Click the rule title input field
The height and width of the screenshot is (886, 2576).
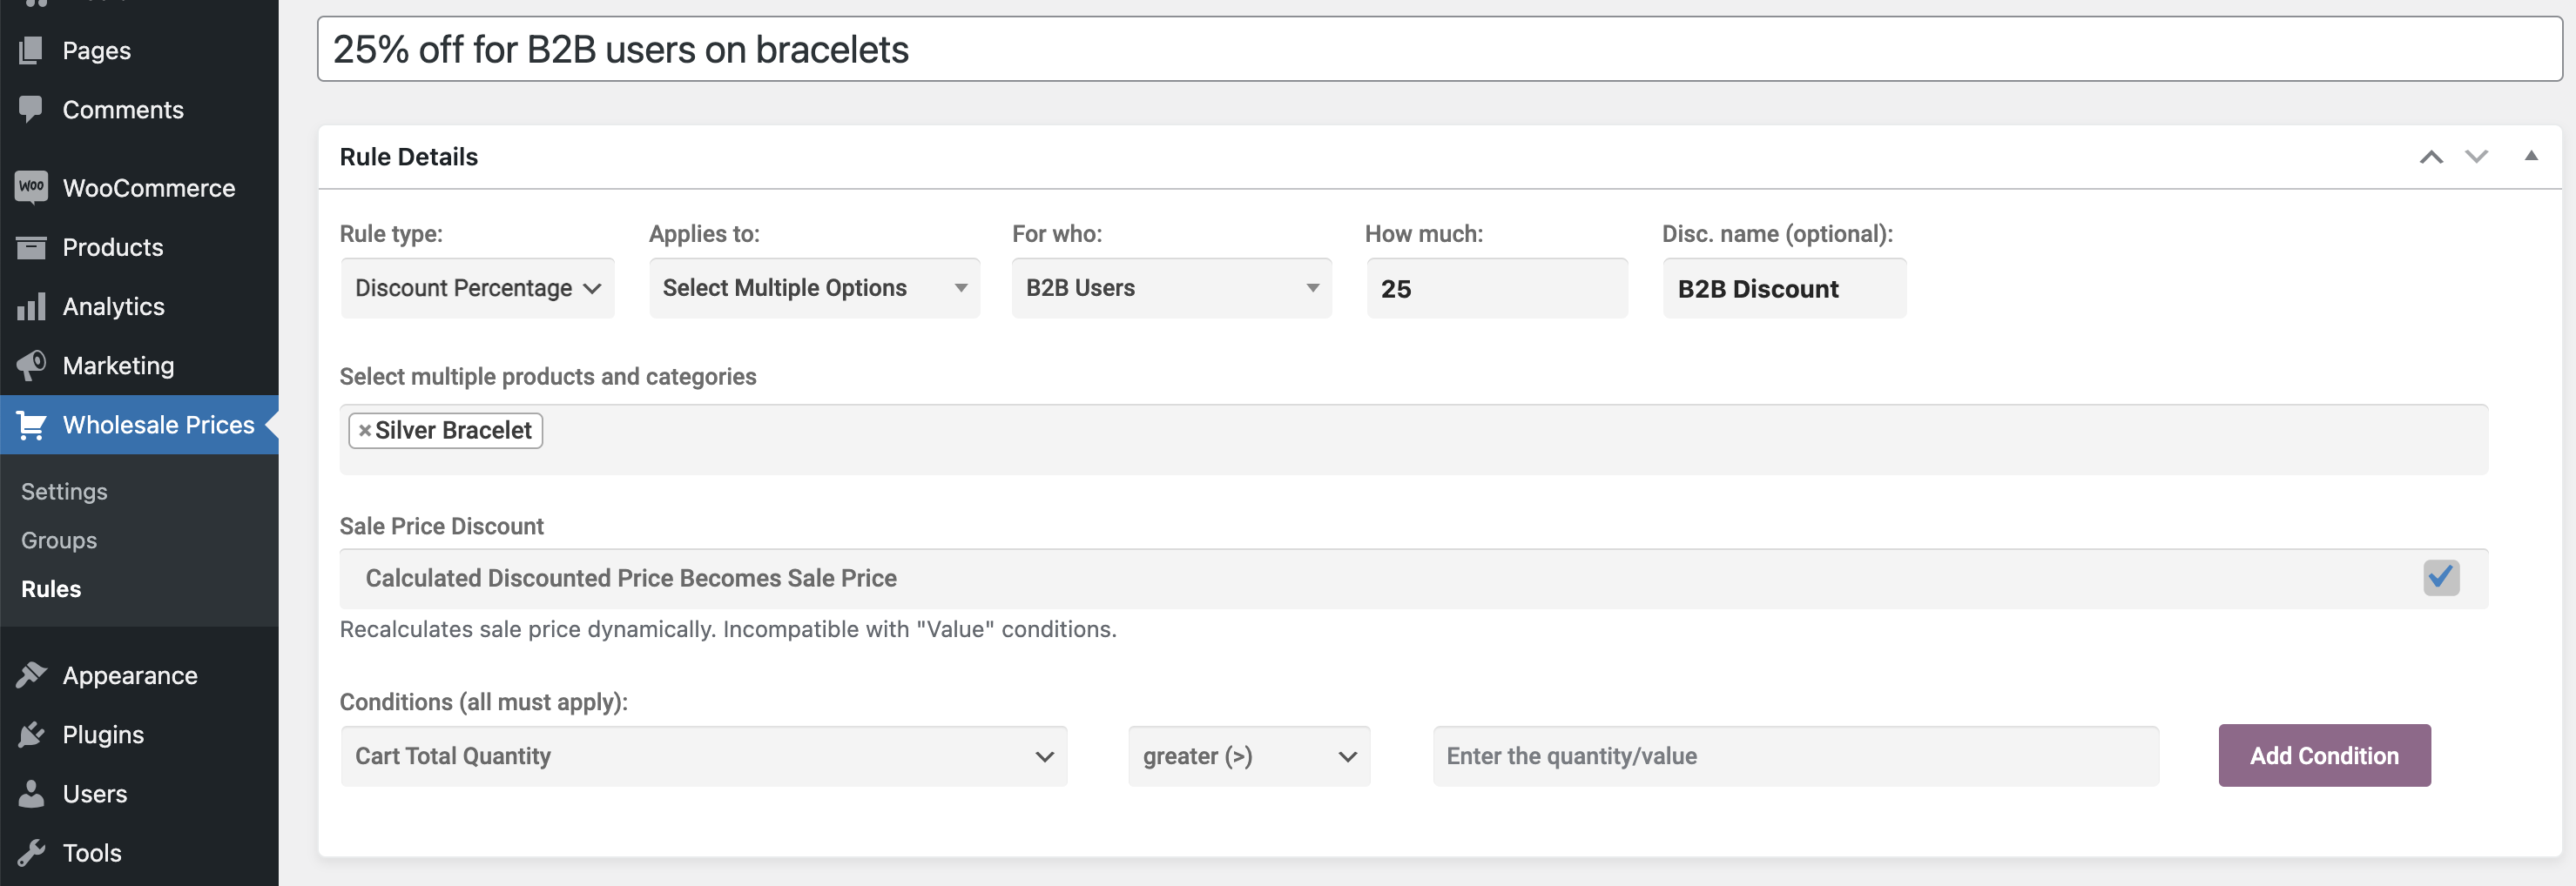pyautogui.click(x=1439, y=49)
